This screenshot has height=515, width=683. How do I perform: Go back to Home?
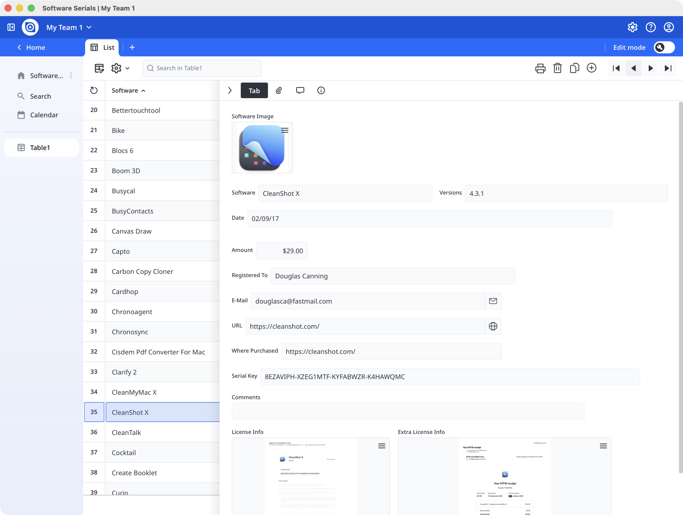click(31, 47)
